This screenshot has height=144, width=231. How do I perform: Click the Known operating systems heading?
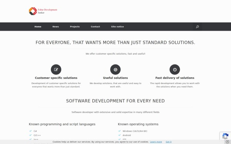138,124
